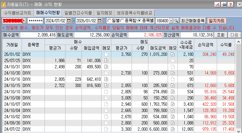Open the buy memo icon for 24/10/16 row
The height and width of the screenshot is (133, 242).
click(106, 79)
